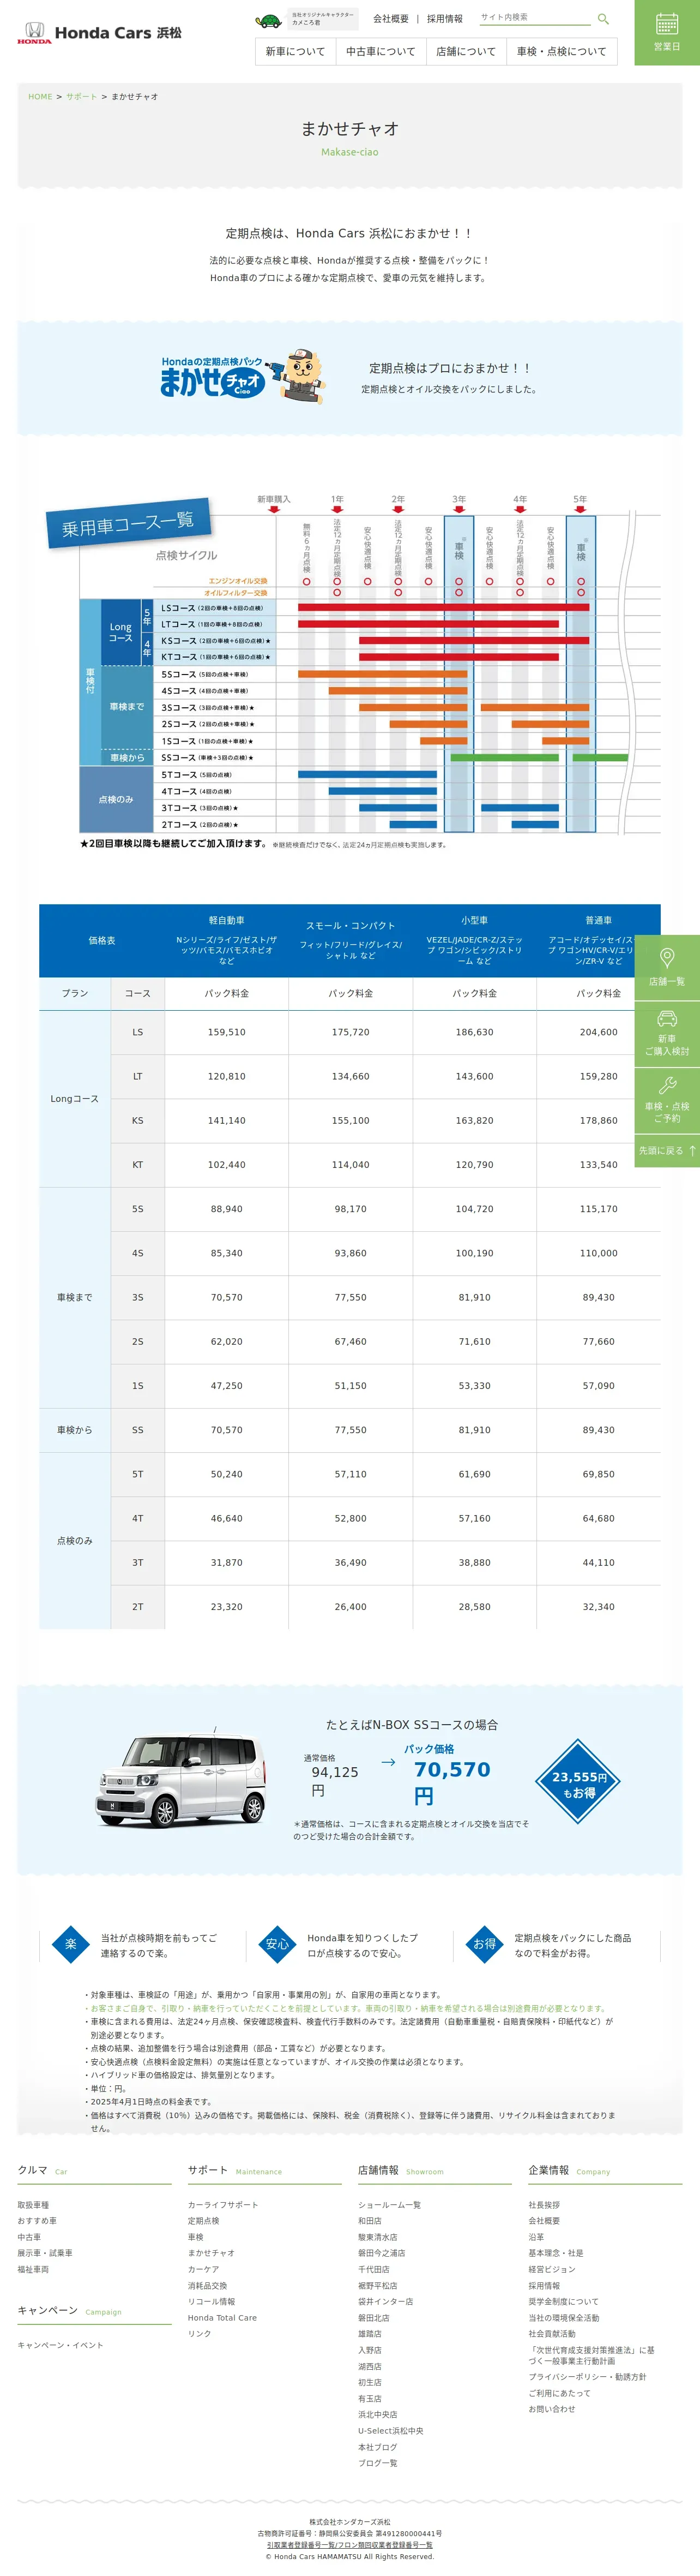Viewport: 700px width, 2576px height.
Task: Open footer link 和田店
Action: [371, 2221]
